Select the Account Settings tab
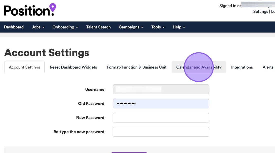Image resolution: width=275 pixels, height=153 pixels. (24, 67)
